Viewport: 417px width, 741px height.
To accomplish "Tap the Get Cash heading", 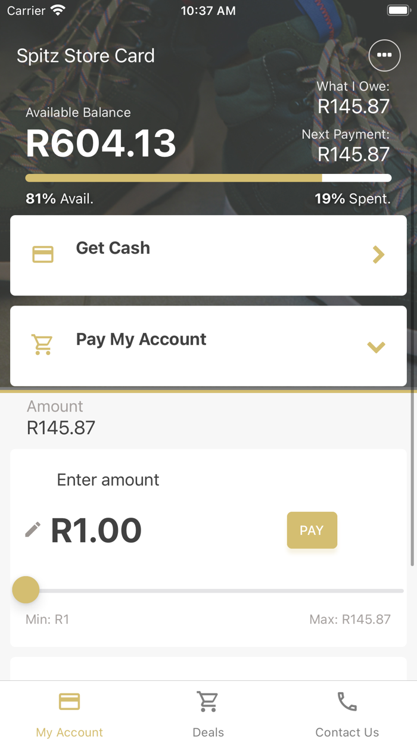I will click(x=113, y=248).
